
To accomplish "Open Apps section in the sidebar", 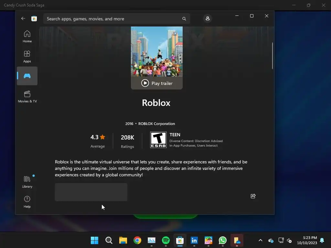I will point(27,57).
